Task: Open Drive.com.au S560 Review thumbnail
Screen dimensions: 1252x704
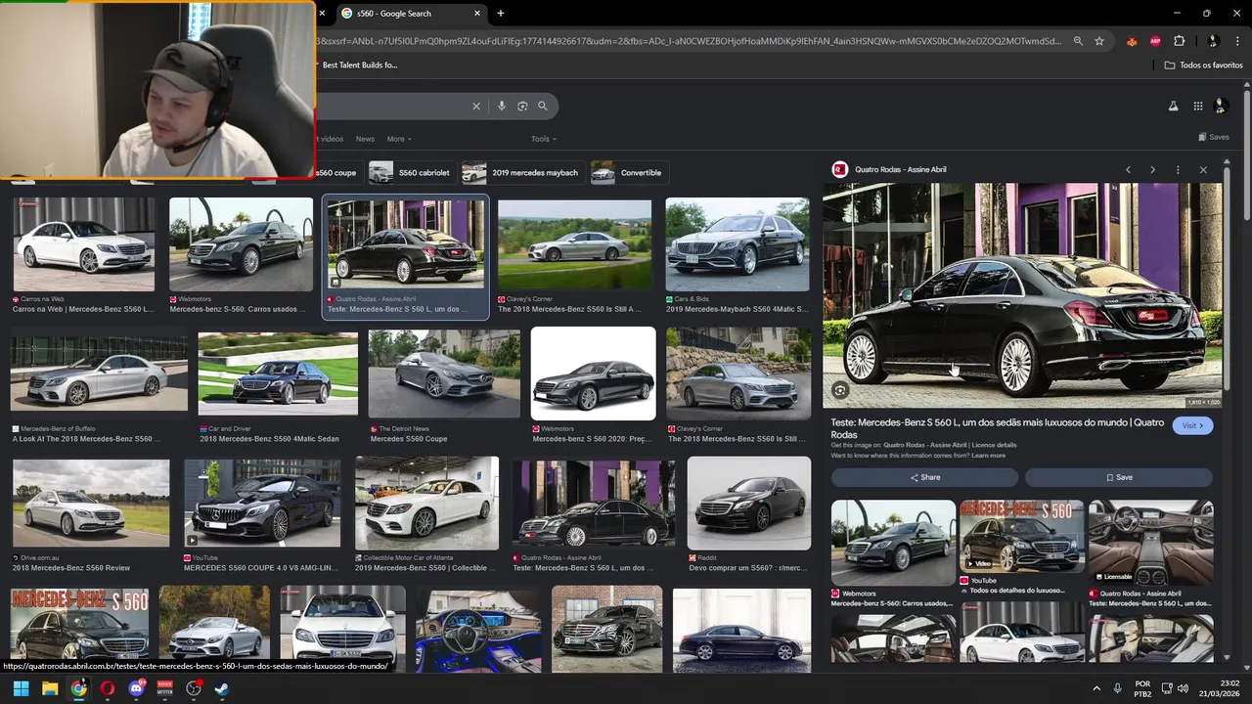Action: tap(91, 505)
